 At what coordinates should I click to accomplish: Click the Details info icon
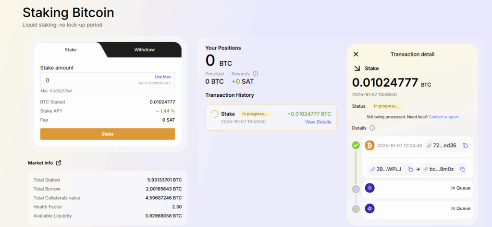click(x=372, y=128)
